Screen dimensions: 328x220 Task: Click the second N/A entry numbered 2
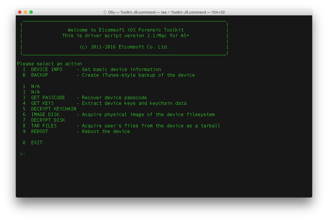pyautogui.click(x=35, y=92)
